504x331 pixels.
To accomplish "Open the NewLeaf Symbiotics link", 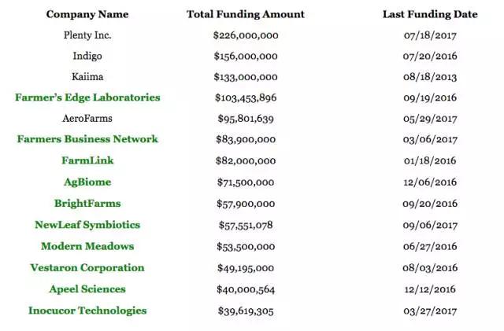I will pyautogui.click(x=87, y=225).
